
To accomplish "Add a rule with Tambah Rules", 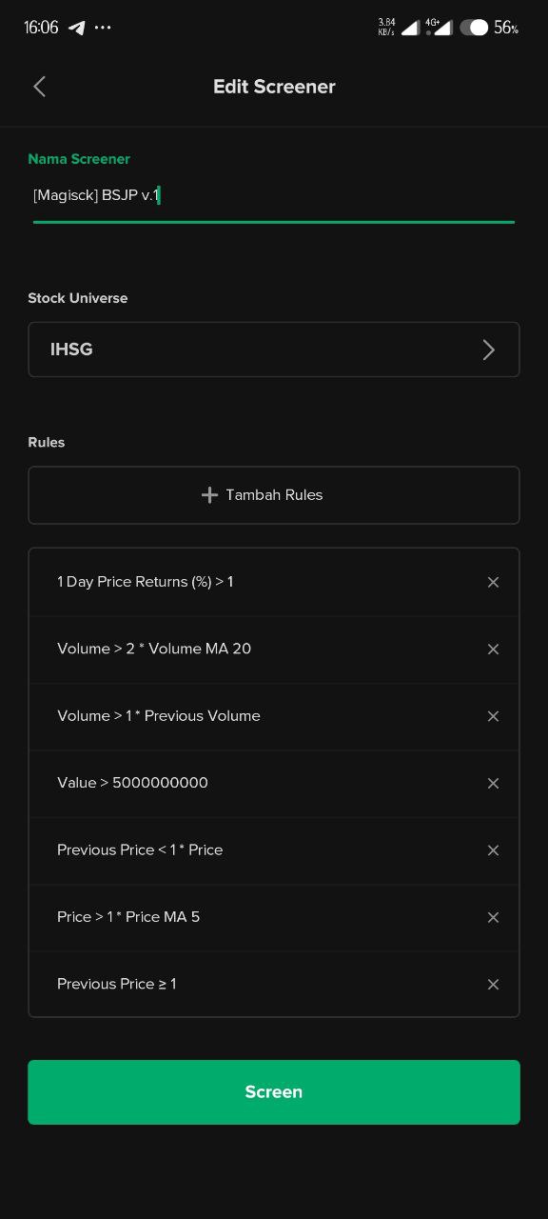I will (x=274, y=495).
